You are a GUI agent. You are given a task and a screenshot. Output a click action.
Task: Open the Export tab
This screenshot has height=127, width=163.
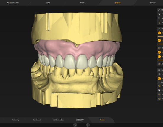pos(153,3)
